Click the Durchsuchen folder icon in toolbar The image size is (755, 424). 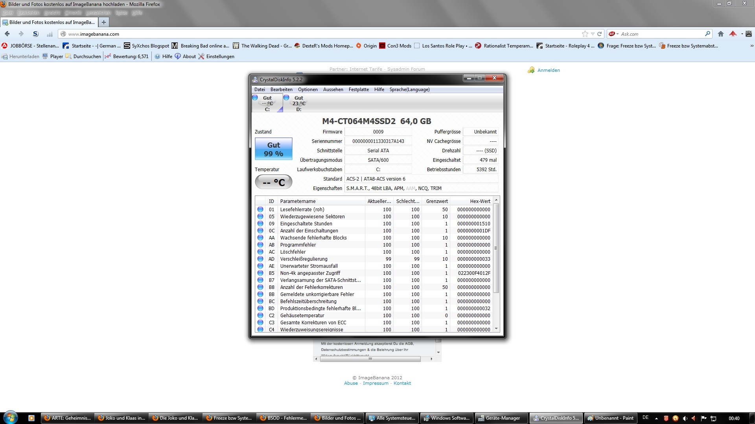coord(68,57)
